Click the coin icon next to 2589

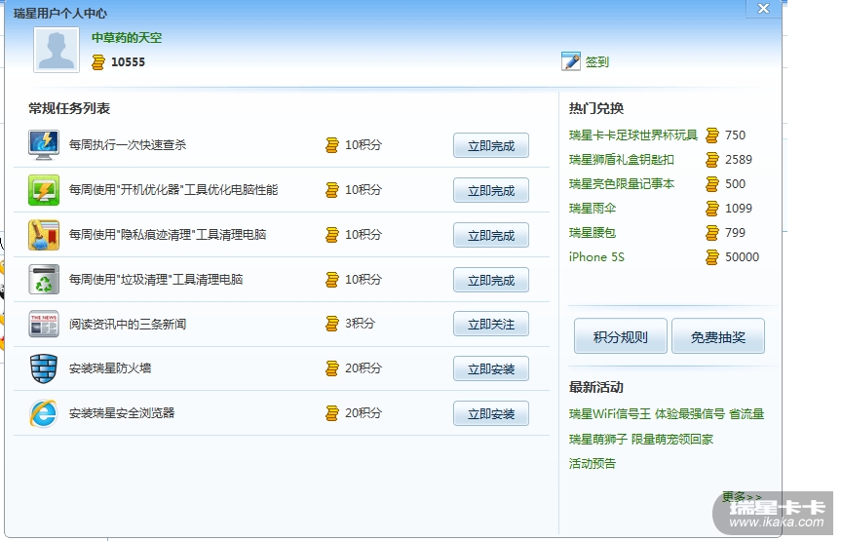point(712,160)
